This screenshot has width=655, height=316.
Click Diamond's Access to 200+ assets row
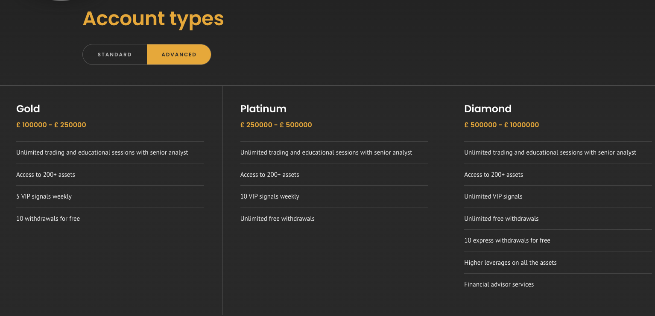coord(558,175)
